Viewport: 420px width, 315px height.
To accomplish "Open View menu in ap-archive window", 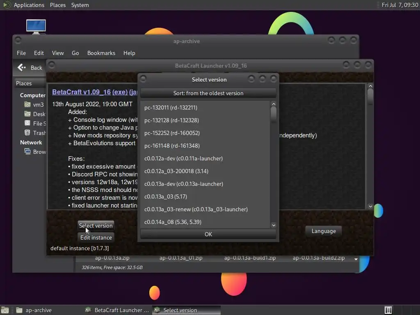I will (58, 53).
